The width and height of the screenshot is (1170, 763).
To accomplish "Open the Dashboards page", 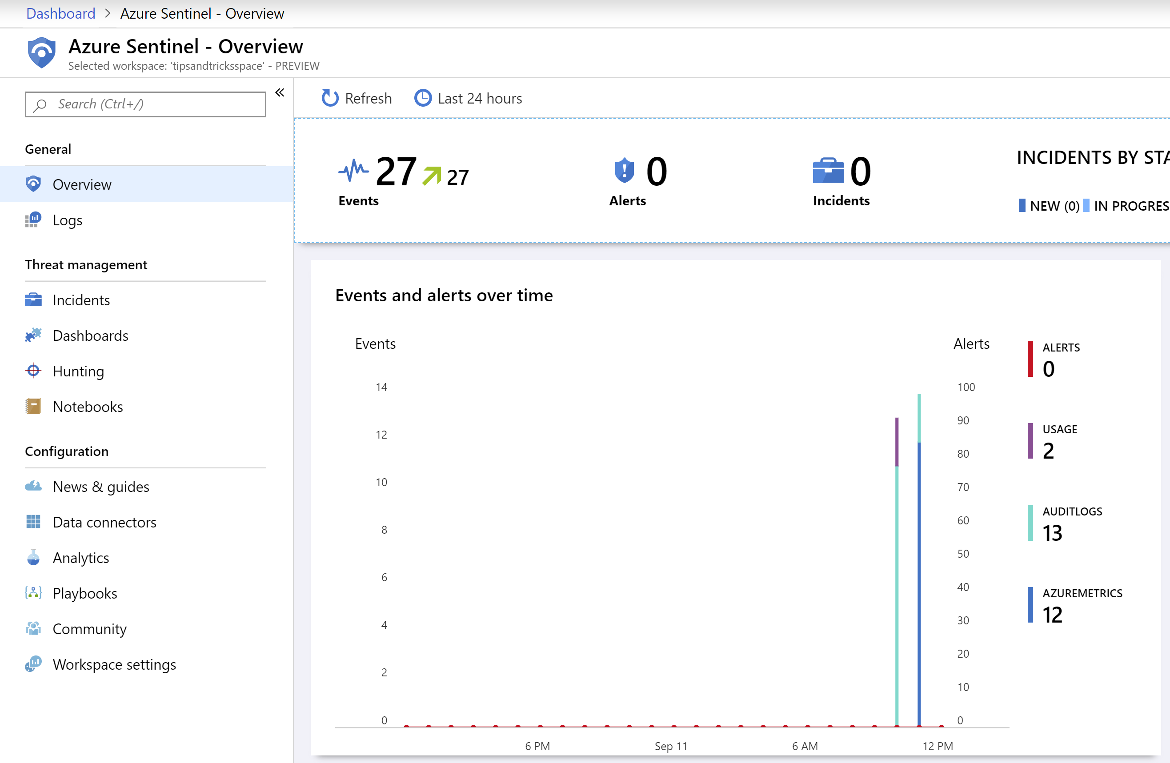I will (x=147, y=336).
